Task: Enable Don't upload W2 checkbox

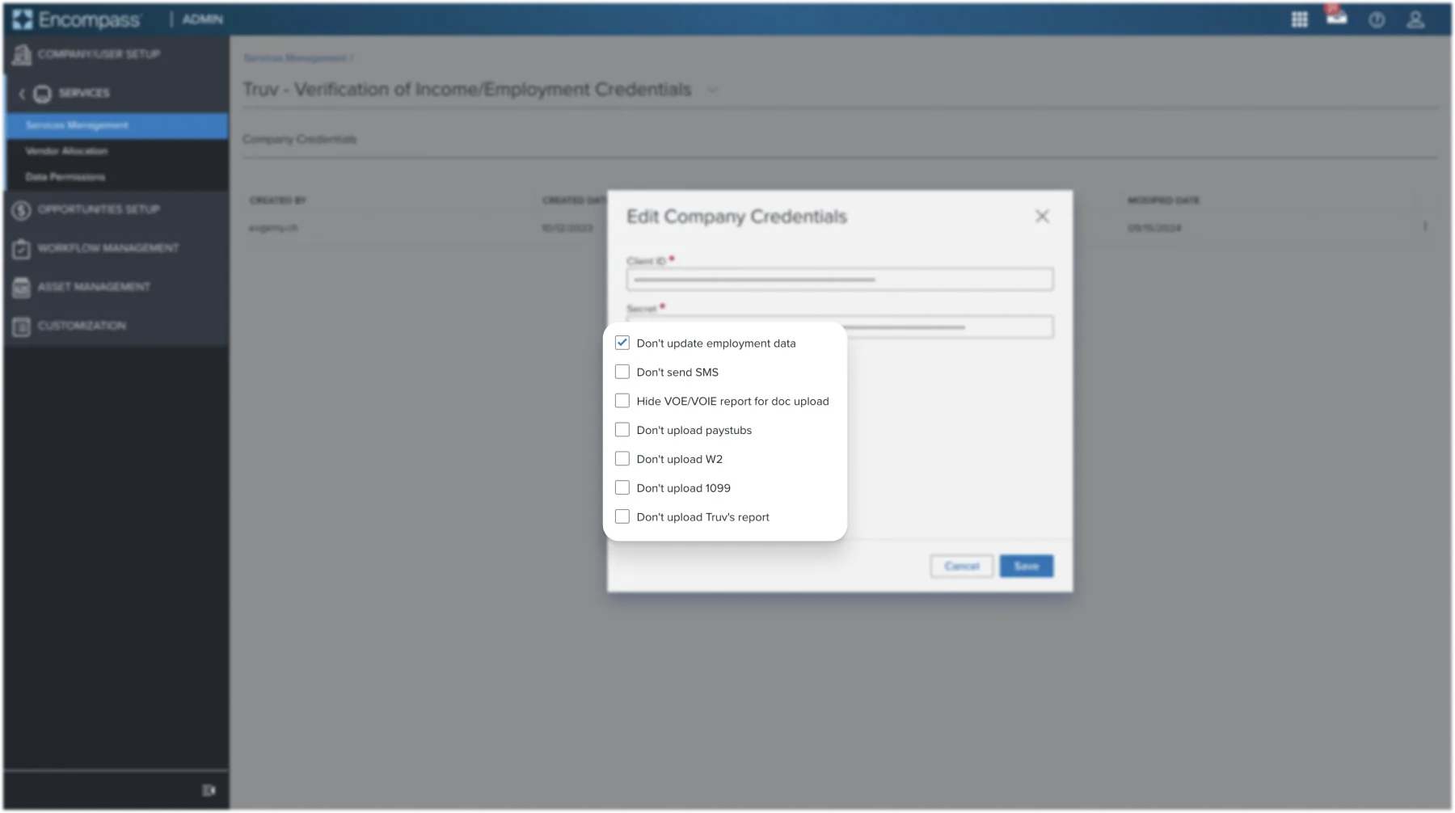Action: pos(622,459)
